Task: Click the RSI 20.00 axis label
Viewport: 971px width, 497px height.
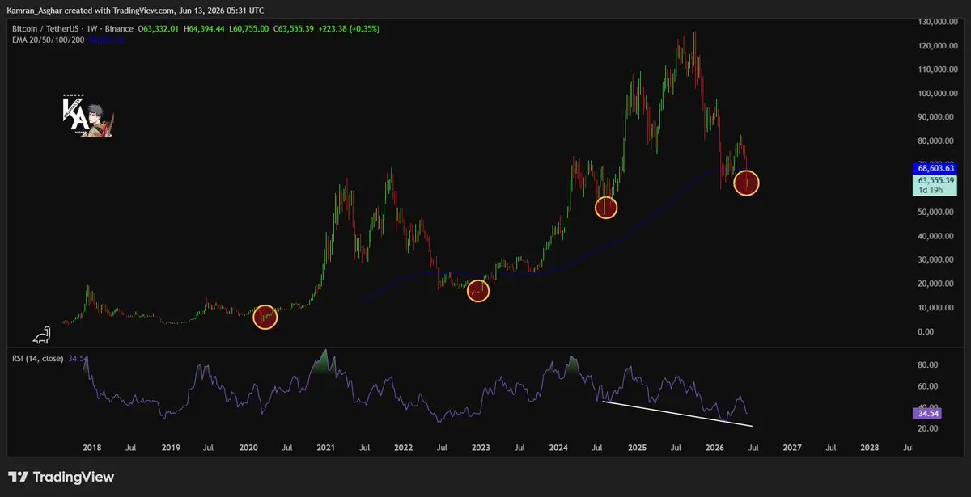Action: click(927, 428)
